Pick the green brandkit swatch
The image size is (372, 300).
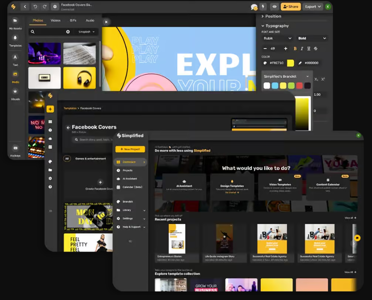(x=291, y=86)
